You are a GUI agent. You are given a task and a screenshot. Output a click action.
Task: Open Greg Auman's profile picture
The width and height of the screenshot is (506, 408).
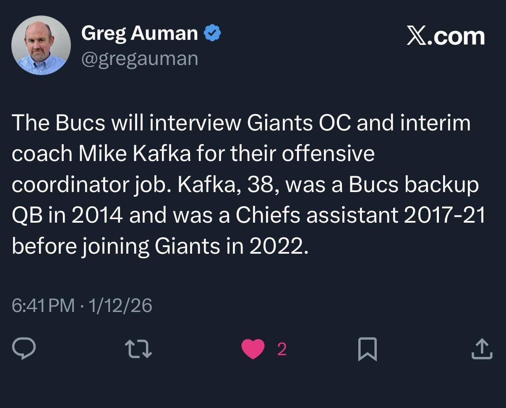point(41,44)
